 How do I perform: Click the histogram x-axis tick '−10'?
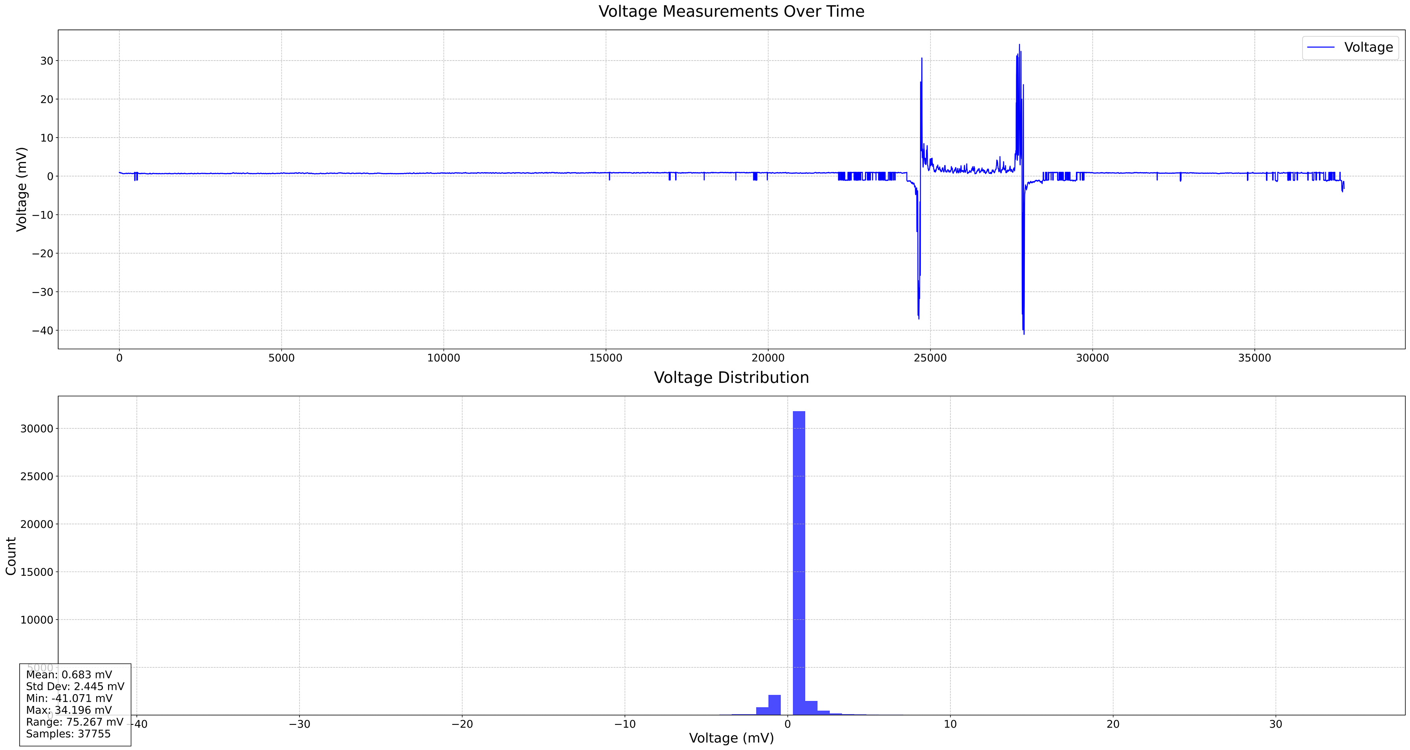624,724
